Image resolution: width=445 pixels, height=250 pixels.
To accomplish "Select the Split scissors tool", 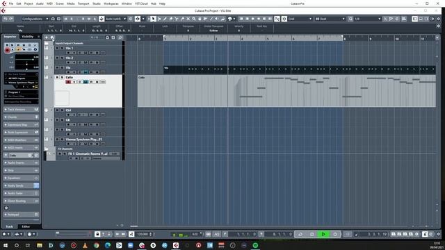I will pos(177,19).
